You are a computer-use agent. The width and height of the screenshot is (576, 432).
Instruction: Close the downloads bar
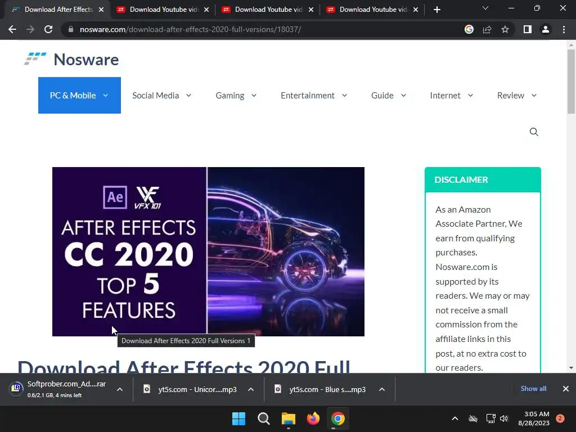coord(566,389)
